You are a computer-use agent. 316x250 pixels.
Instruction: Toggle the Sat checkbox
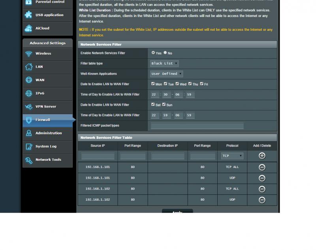[153, 104]
